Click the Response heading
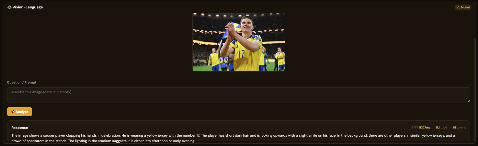Image resolution: width=478 pixels, height=146 pixels. (19, 128)
